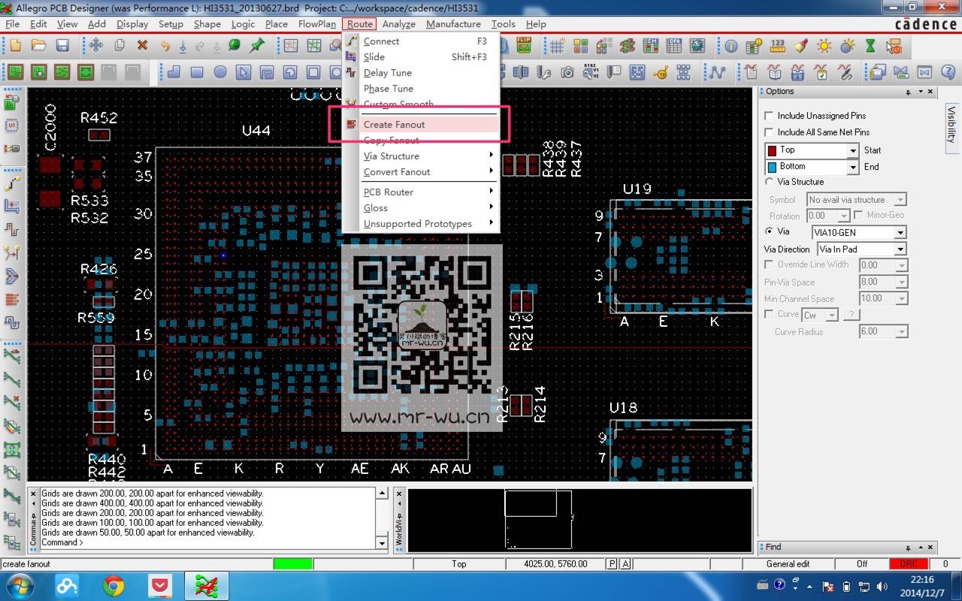Choose Slide in the Route menu
Screen dimensions: 962x601
click(x=421, y=57)
